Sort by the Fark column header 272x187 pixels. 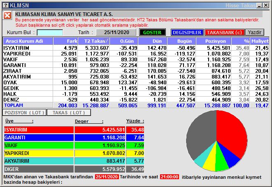[x=65, y=41]
